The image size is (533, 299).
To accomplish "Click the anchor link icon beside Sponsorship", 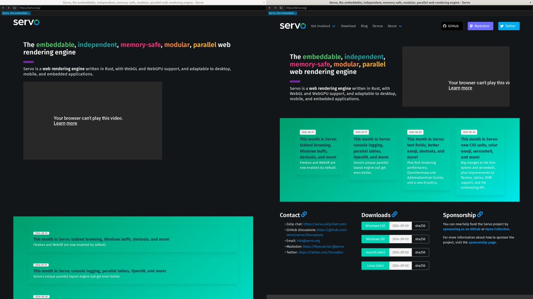I will 480,214.
